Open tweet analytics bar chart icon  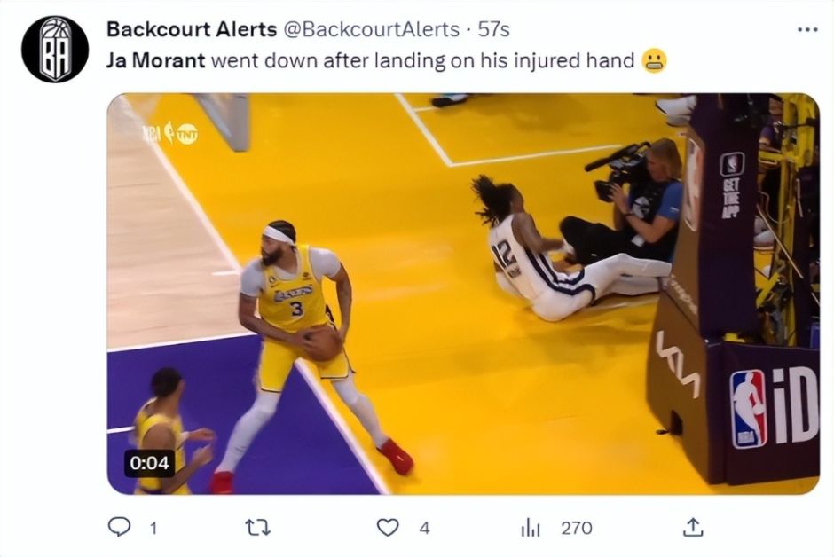click(531, 528)
